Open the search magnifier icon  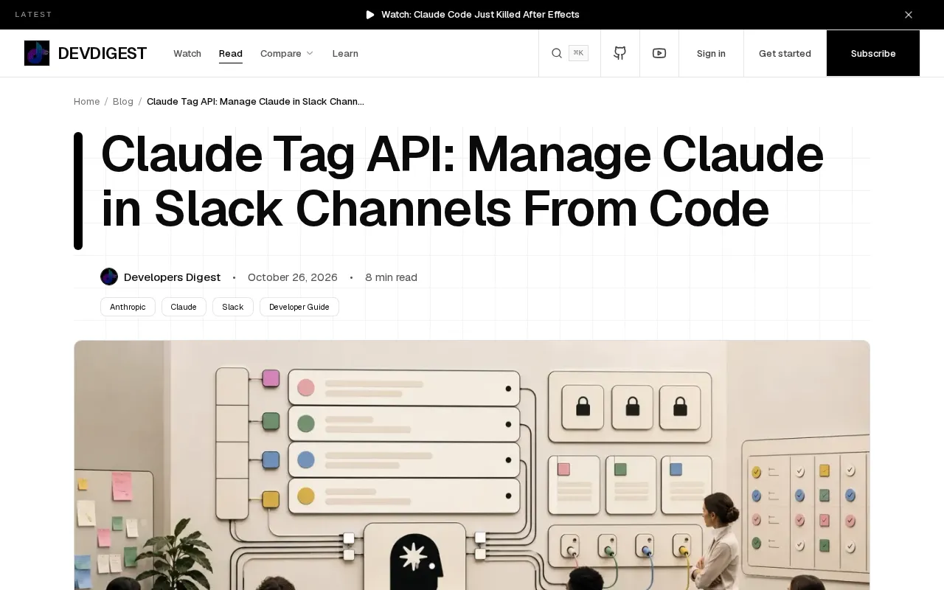tap(557, 53)
